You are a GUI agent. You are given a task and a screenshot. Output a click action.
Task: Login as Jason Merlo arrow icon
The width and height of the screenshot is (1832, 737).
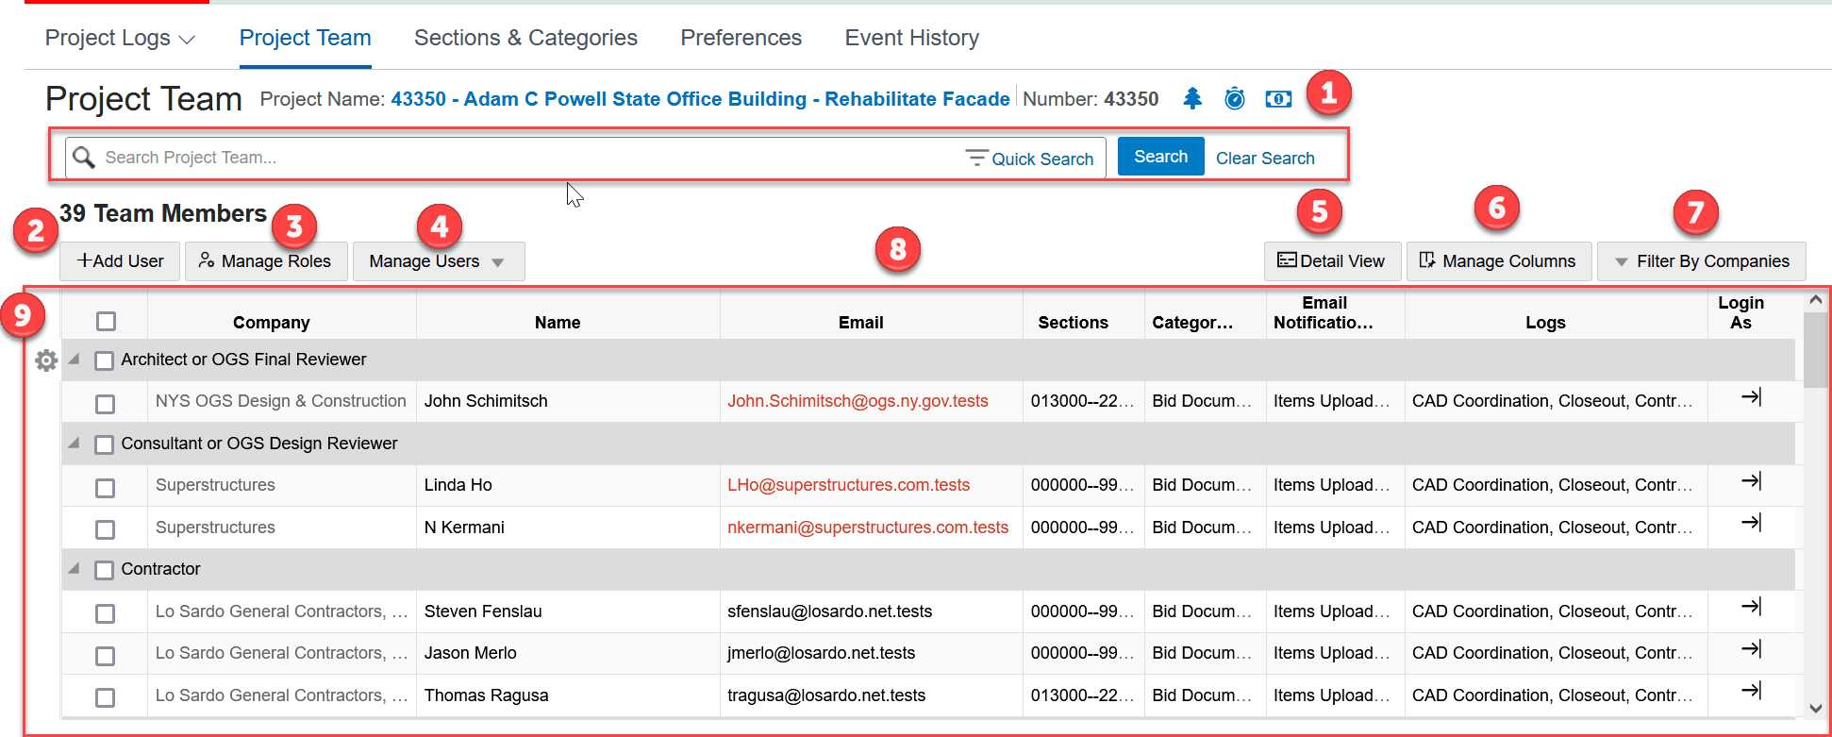tap(1751, 649)
